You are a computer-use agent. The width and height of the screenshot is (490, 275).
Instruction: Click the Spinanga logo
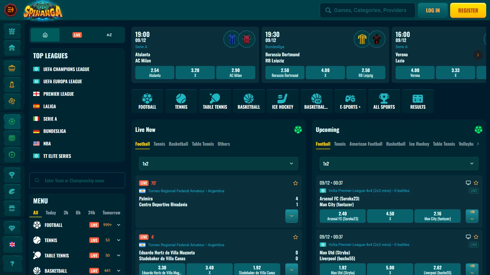coord(43,11)
